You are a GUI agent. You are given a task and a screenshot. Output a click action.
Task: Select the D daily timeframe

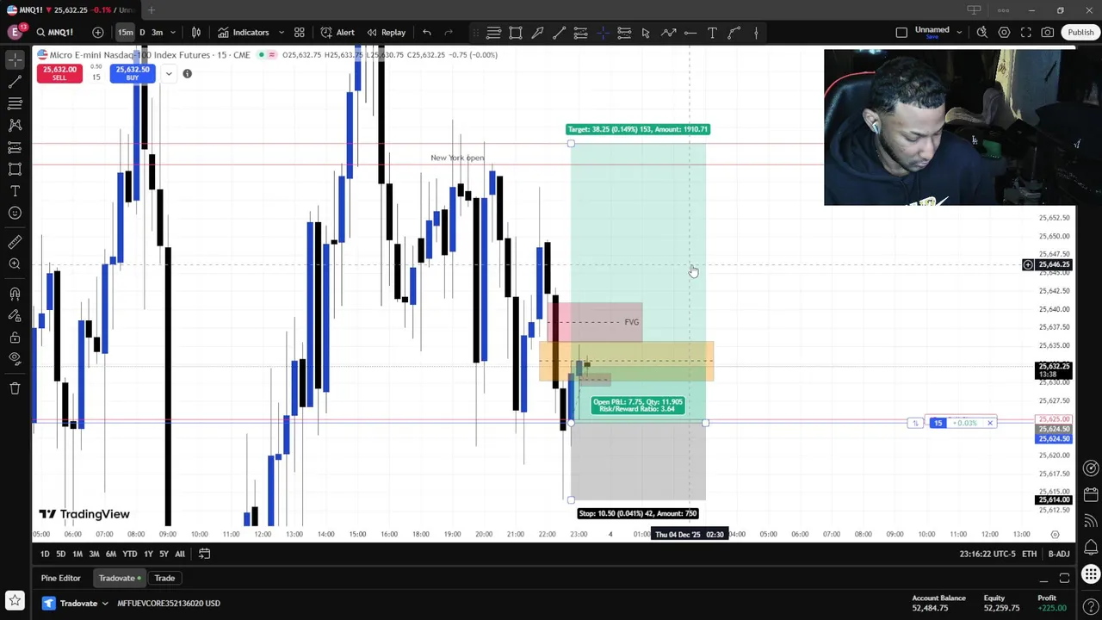[x=142, y=32]
